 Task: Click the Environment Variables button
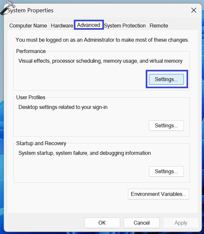[158, 194]
